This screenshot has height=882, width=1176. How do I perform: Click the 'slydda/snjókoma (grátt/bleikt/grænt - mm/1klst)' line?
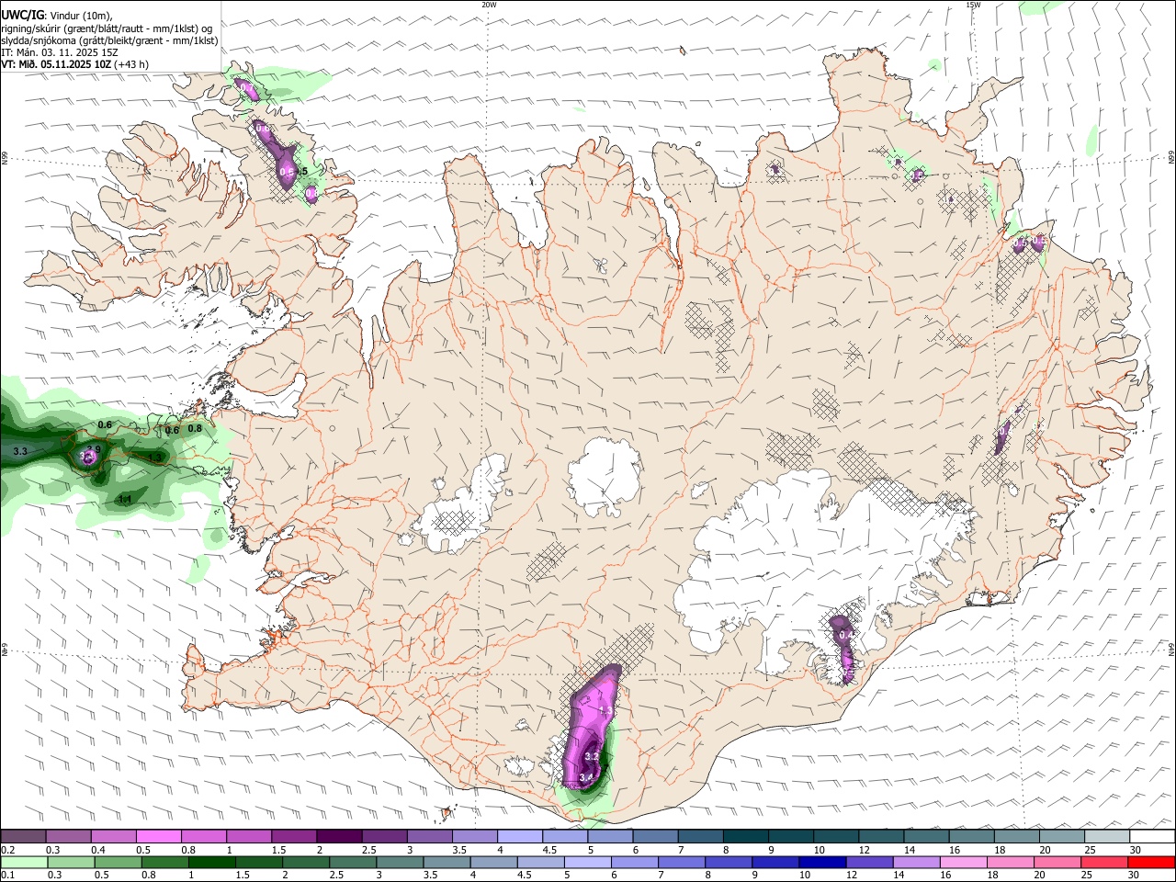[x=109, y=40]
